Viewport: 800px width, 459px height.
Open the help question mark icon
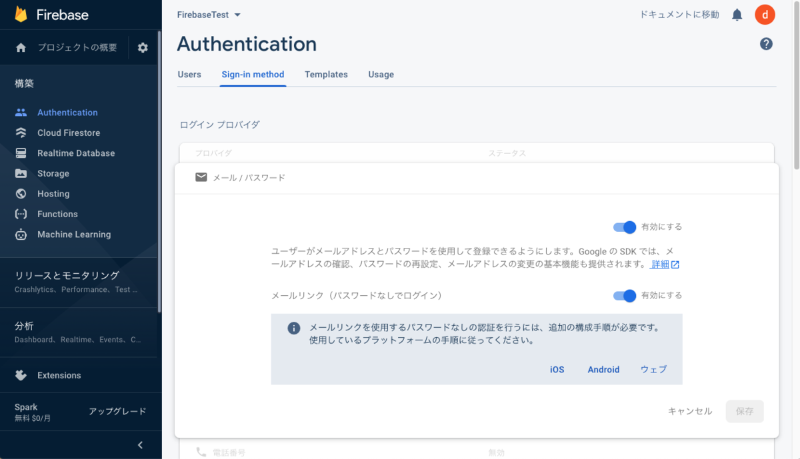[x=766, y=44]
